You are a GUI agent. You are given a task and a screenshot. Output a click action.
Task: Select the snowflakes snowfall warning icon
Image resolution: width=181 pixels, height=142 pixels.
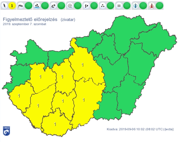click(103, 6)
